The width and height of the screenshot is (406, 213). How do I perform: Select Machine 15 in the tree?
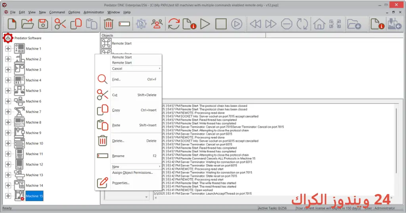tap(34, 196)
